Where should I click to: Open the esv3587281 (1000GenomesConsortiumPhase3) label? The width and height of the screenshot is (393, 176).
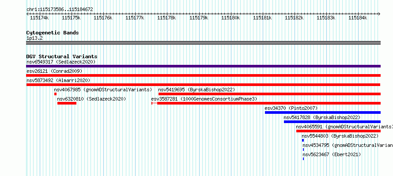tap(204, 99)
